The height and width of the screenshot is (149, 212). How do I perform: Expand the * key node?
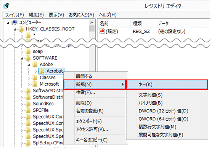point(22,36)
